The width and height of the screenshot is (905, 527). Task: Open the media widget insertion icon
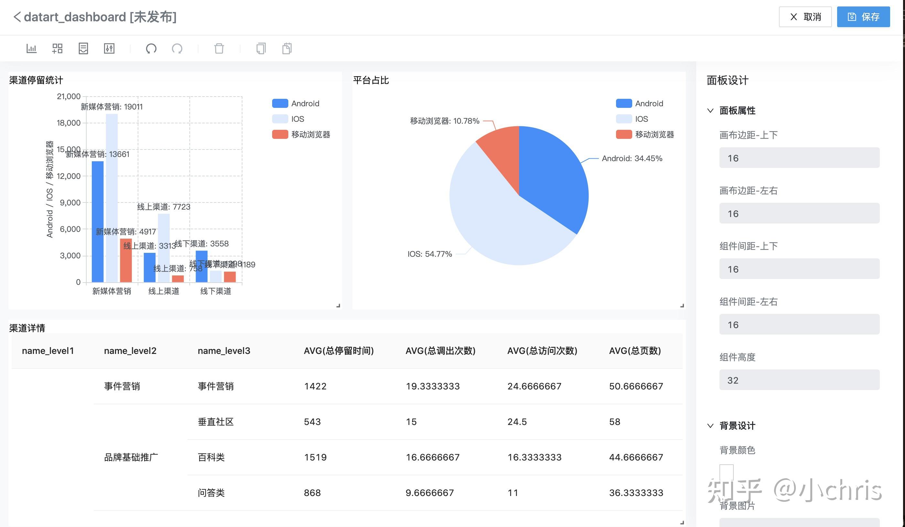pyautogui.click(x=83, y=48)
